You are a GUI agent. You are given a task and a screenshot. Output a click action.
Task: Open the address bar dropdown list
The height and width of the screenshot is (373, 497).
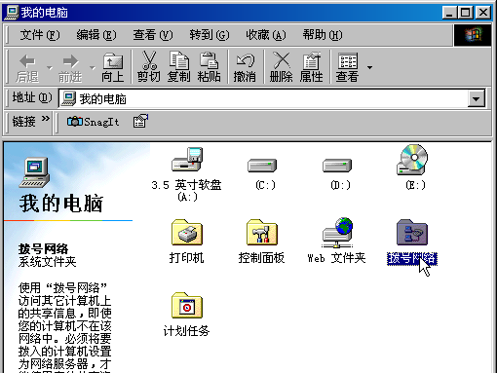tap(477, 98)
